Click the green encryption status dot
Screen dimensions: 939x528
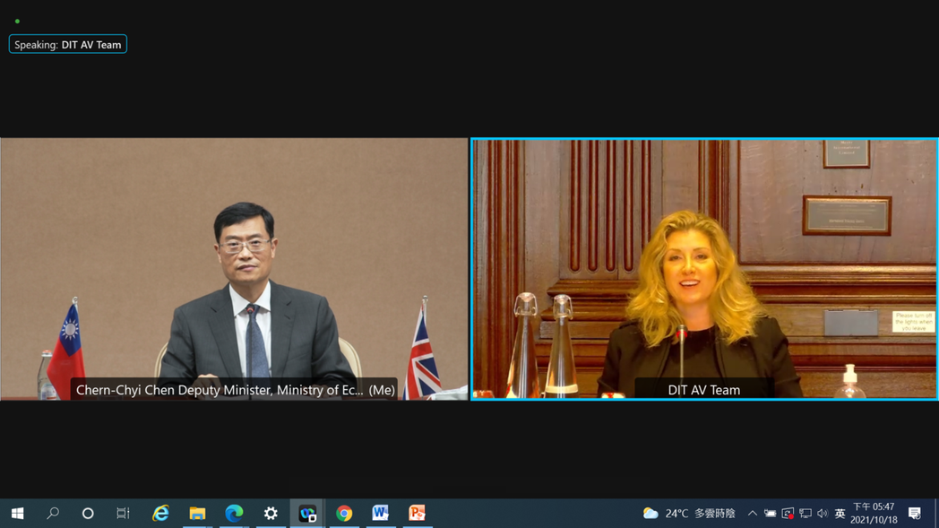(x=17, y=21)
